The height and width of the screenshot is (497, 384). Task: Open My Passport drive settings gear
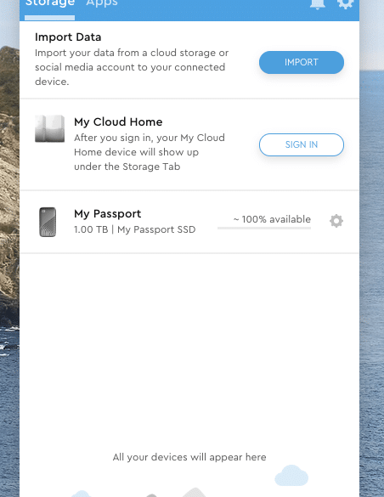[336, 221]
